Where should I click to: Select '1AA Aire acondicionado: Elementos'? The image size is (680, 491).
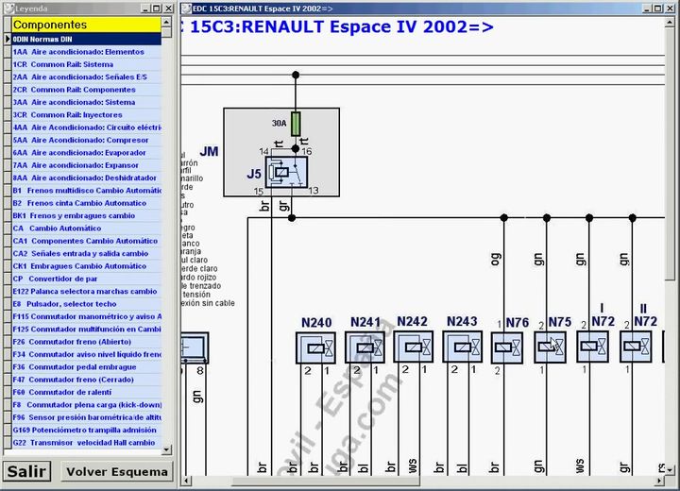click(86, 52)
